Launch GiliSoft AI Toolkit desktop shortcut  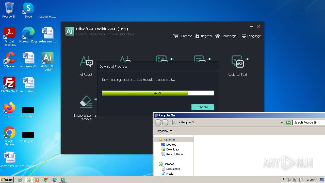click(x=47, y=62)
